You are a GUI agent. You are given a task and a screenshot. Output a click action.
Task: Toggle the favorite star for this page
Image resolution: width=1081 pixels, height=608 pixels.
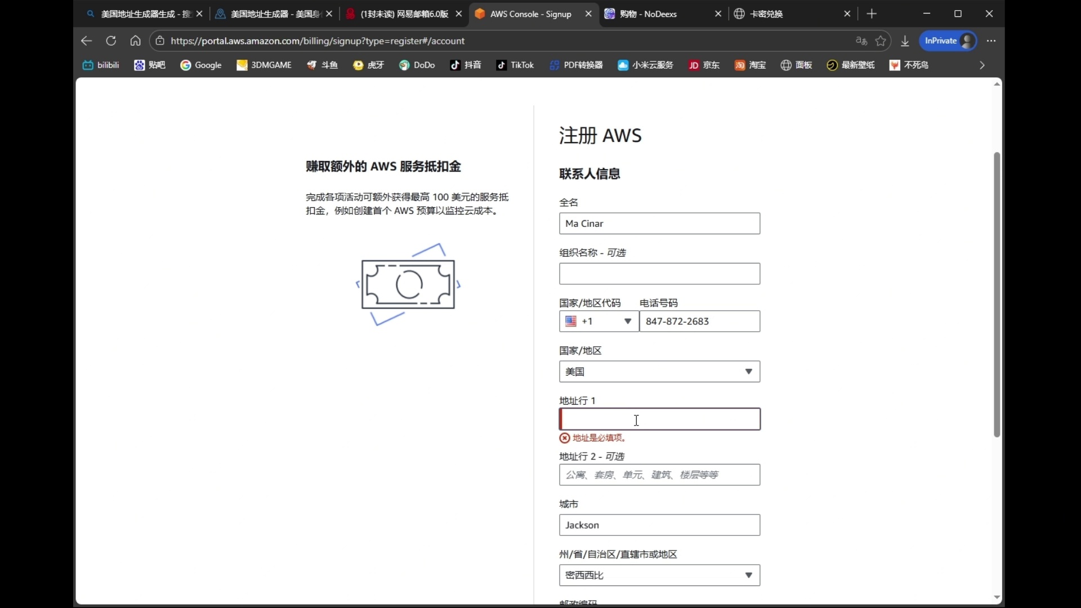881,41
